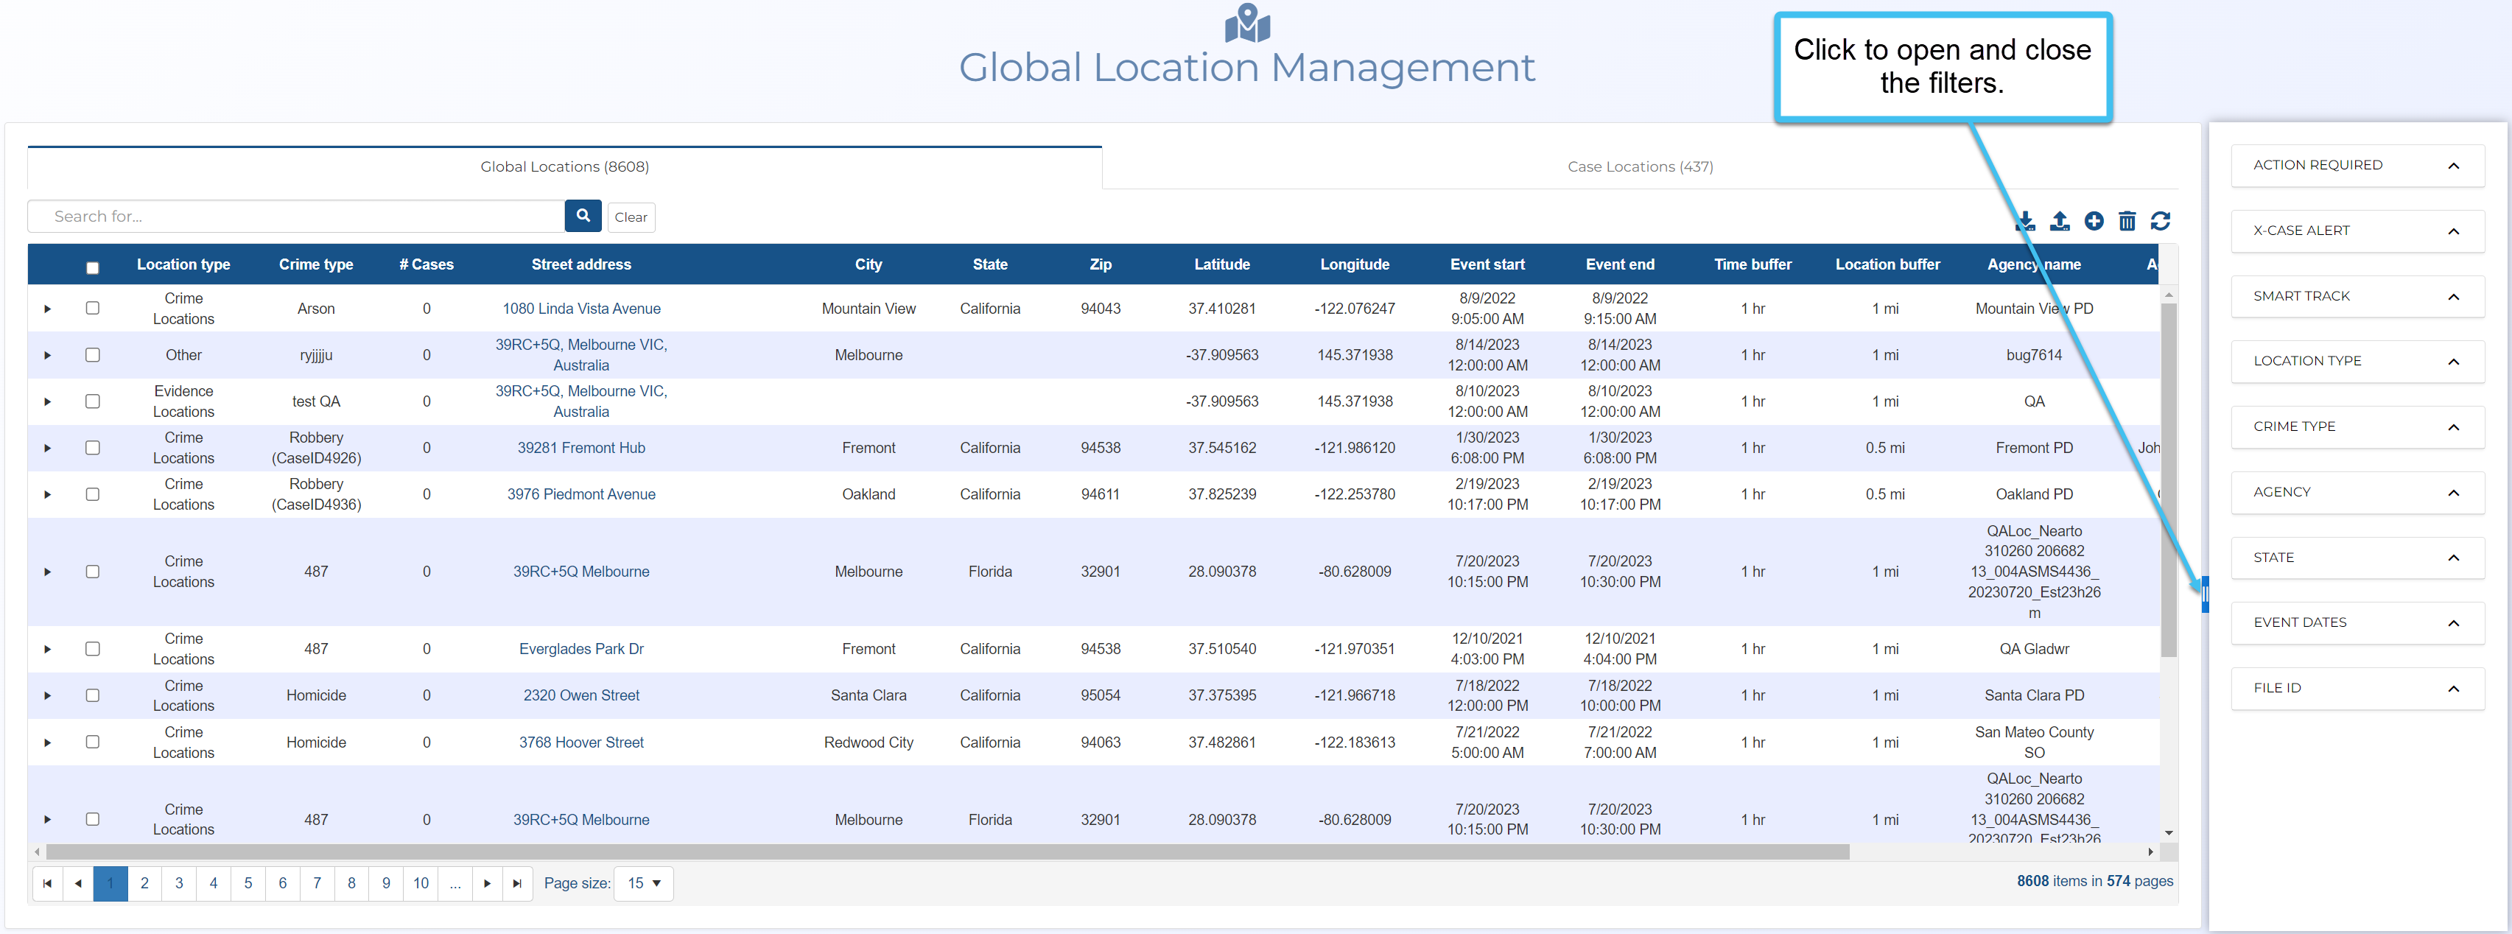Select the Global Locations (8608) tab
The height and width of the screenshot is (934, 2512).
[x=564, y=166]
